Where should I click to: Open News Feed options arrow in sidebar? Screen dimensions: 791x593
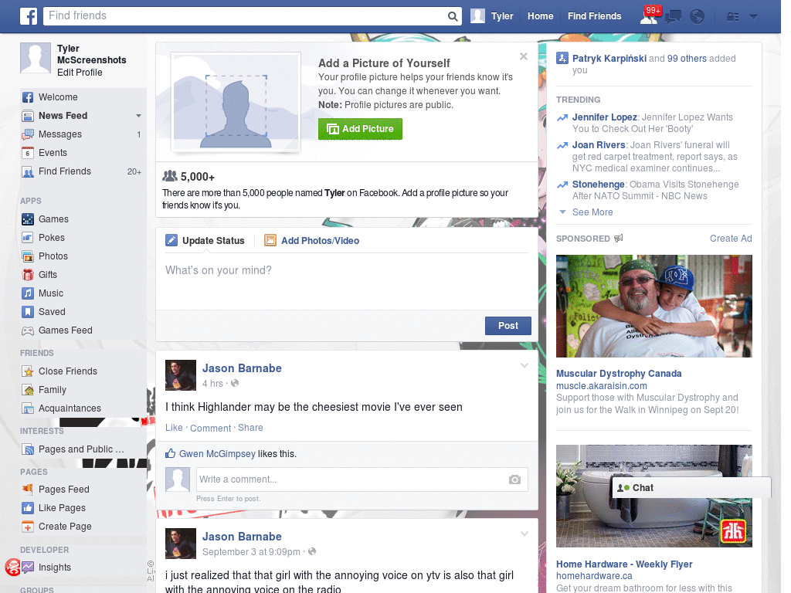[138, 116]
